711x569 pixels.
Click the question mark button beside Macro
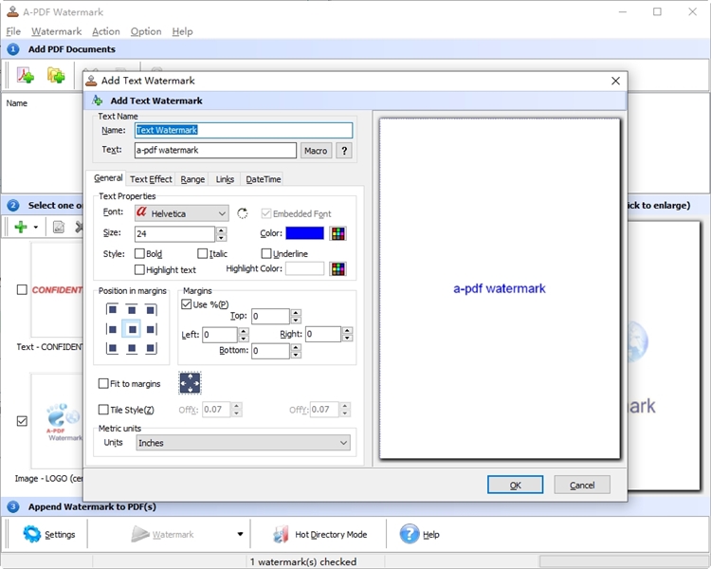(x=343, y=151)
